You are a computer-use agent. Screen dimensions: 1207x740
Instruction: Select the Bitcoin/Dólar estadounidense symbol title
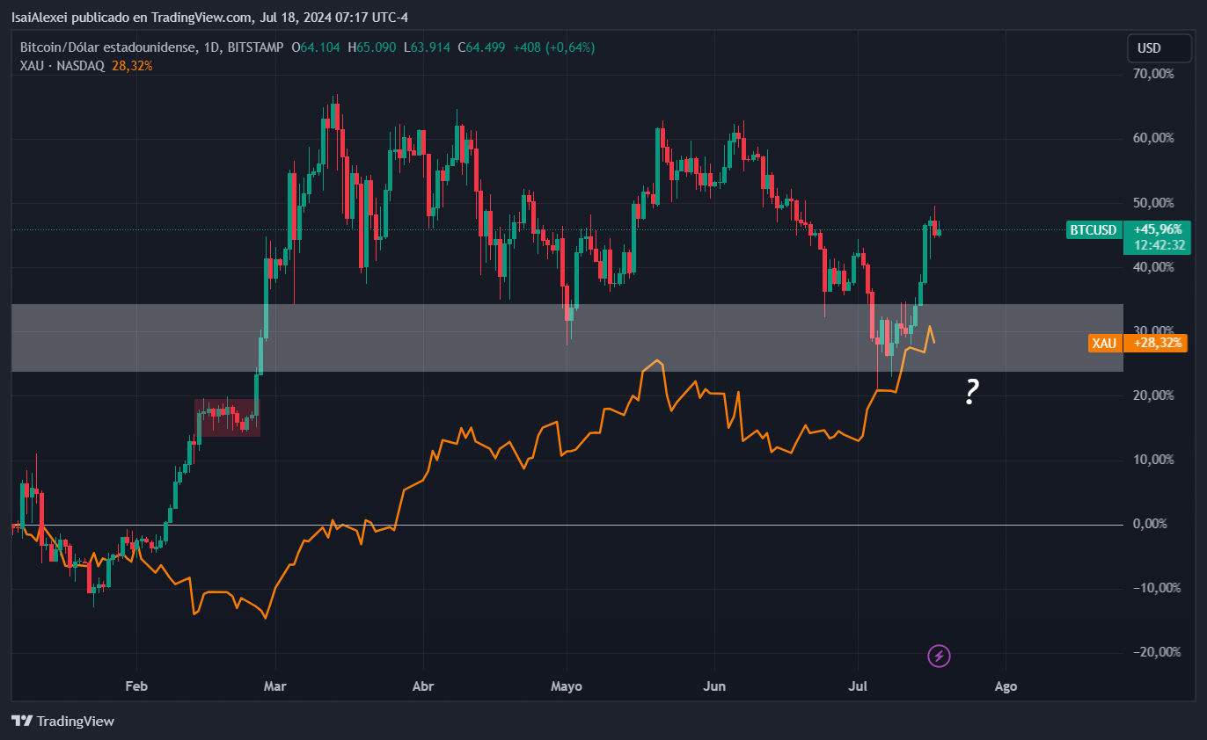click(x=108, y=47)
